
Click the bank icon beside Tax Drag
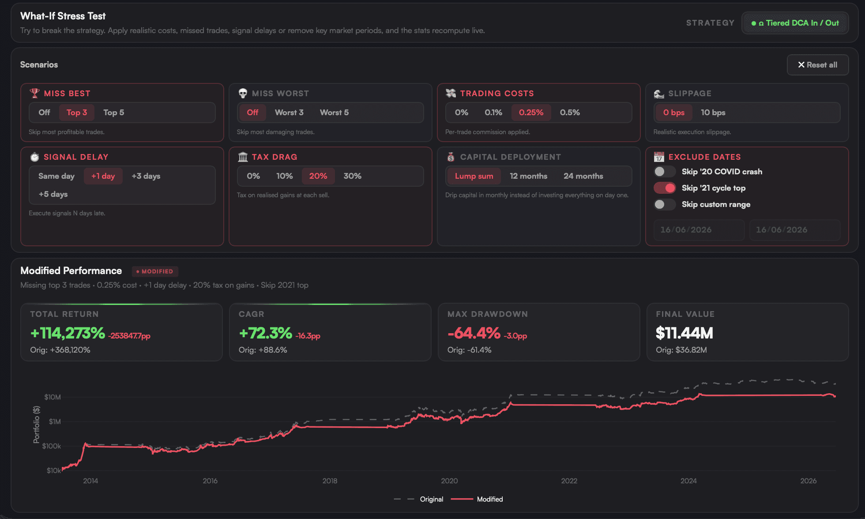pyautogui.click(x=243, y=157)
